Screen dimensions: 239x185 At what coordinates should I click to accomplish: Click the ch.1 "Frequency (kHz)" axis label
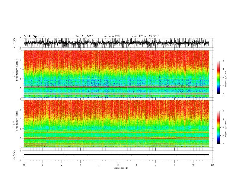click(17, 70)
